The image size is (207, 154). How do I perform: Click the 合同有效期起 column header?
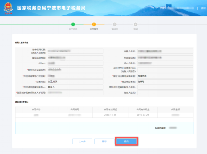click(110, 110)
